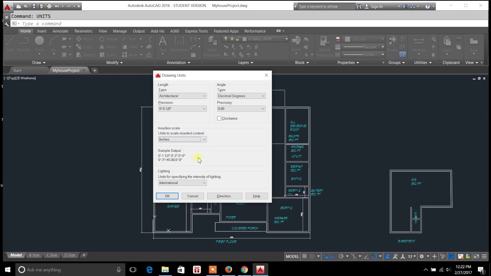Open File Explorer in the taskbar
The height and width of the screenshot is (276, 491).
(x=165, y=269)
